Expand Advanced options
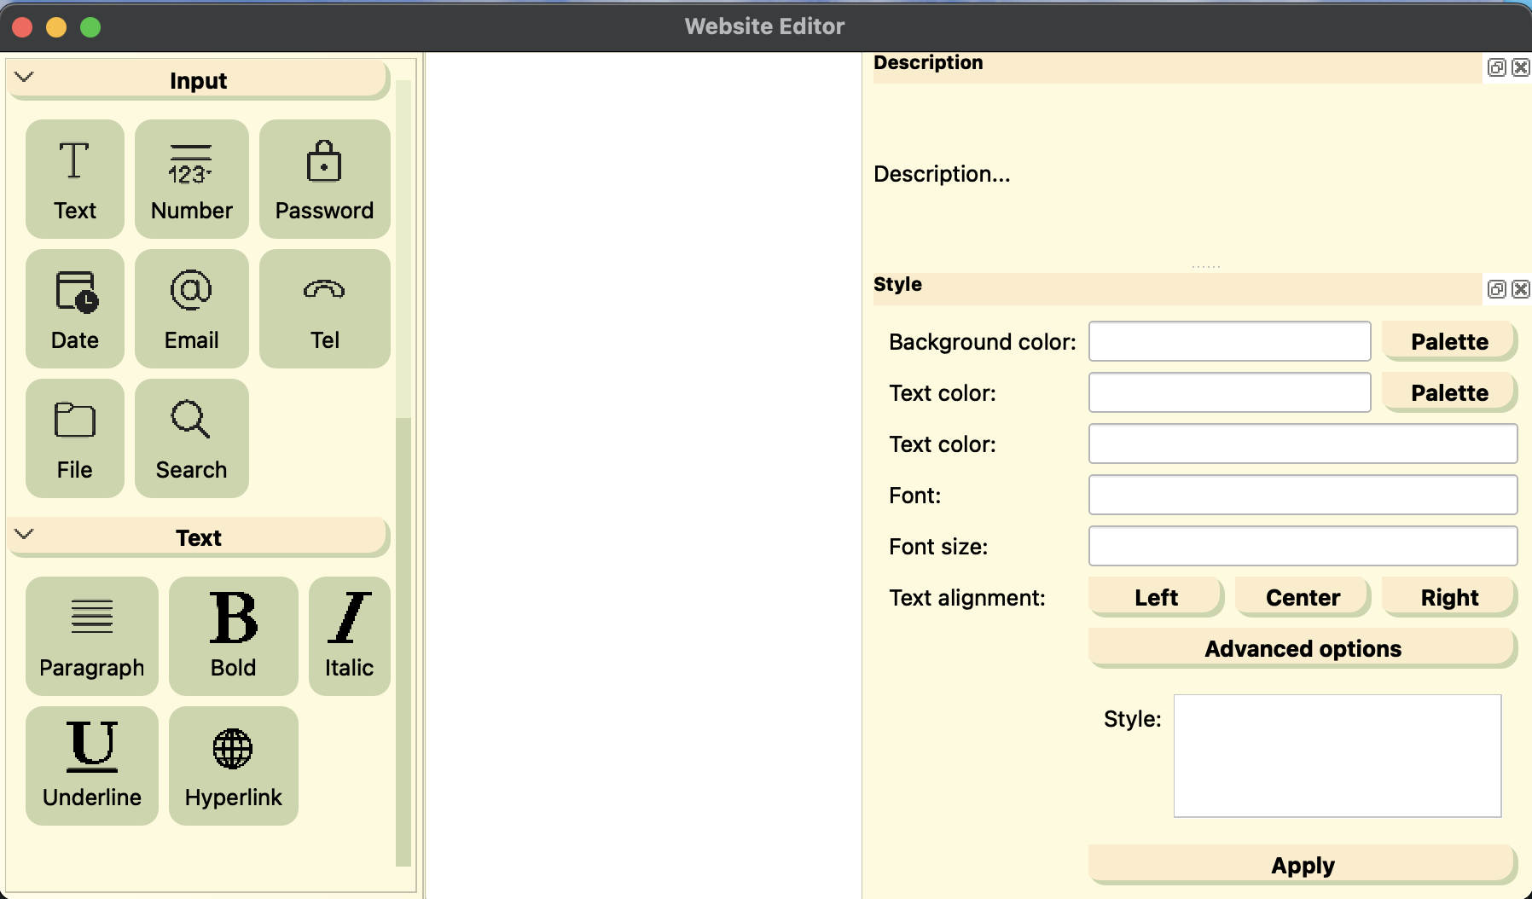Screen dimensions: 1532x899 [x=1302, y=649]
